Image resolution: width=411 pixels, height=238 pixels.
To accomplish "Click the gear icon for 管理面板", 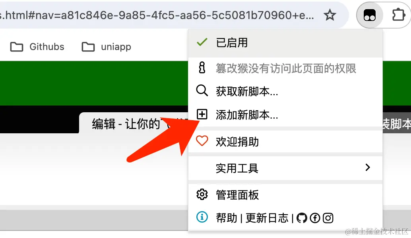I will (x=202, y=194).
